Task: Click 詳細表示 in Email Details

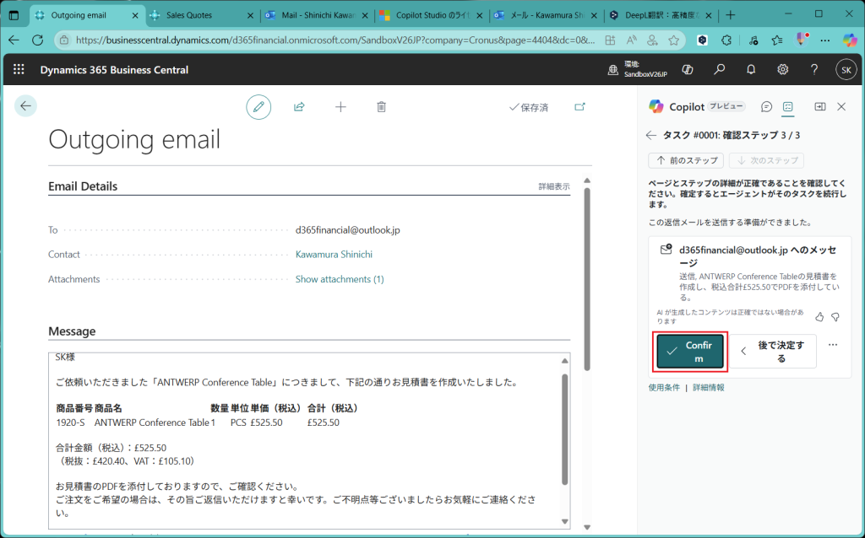Action: [x=554, y=186]
